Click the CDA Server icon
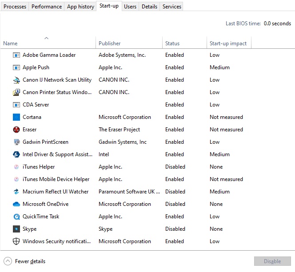This screenshot has width=295, height=272. (16, 105)
